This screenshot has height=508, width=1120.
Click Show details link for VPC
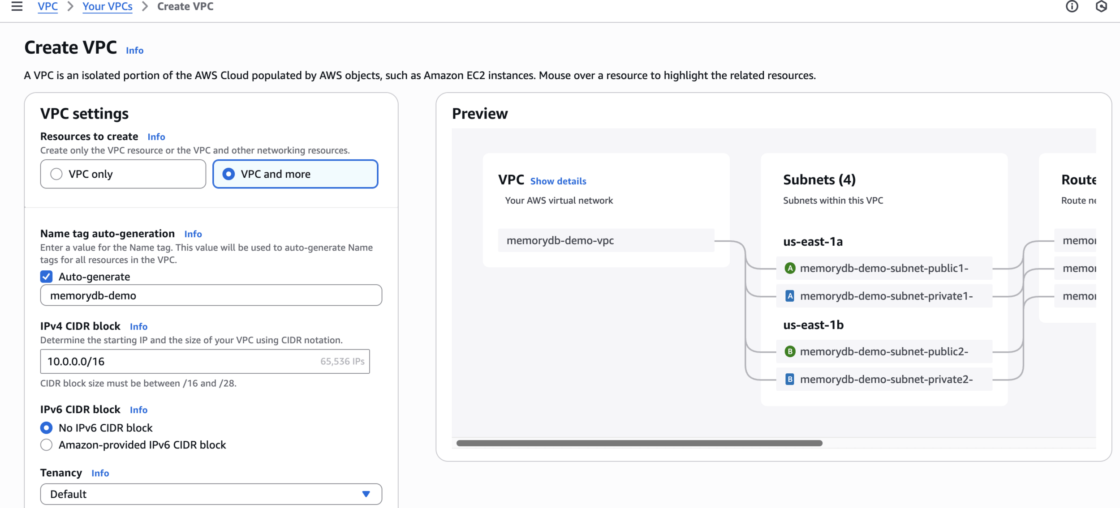(558, 181)
